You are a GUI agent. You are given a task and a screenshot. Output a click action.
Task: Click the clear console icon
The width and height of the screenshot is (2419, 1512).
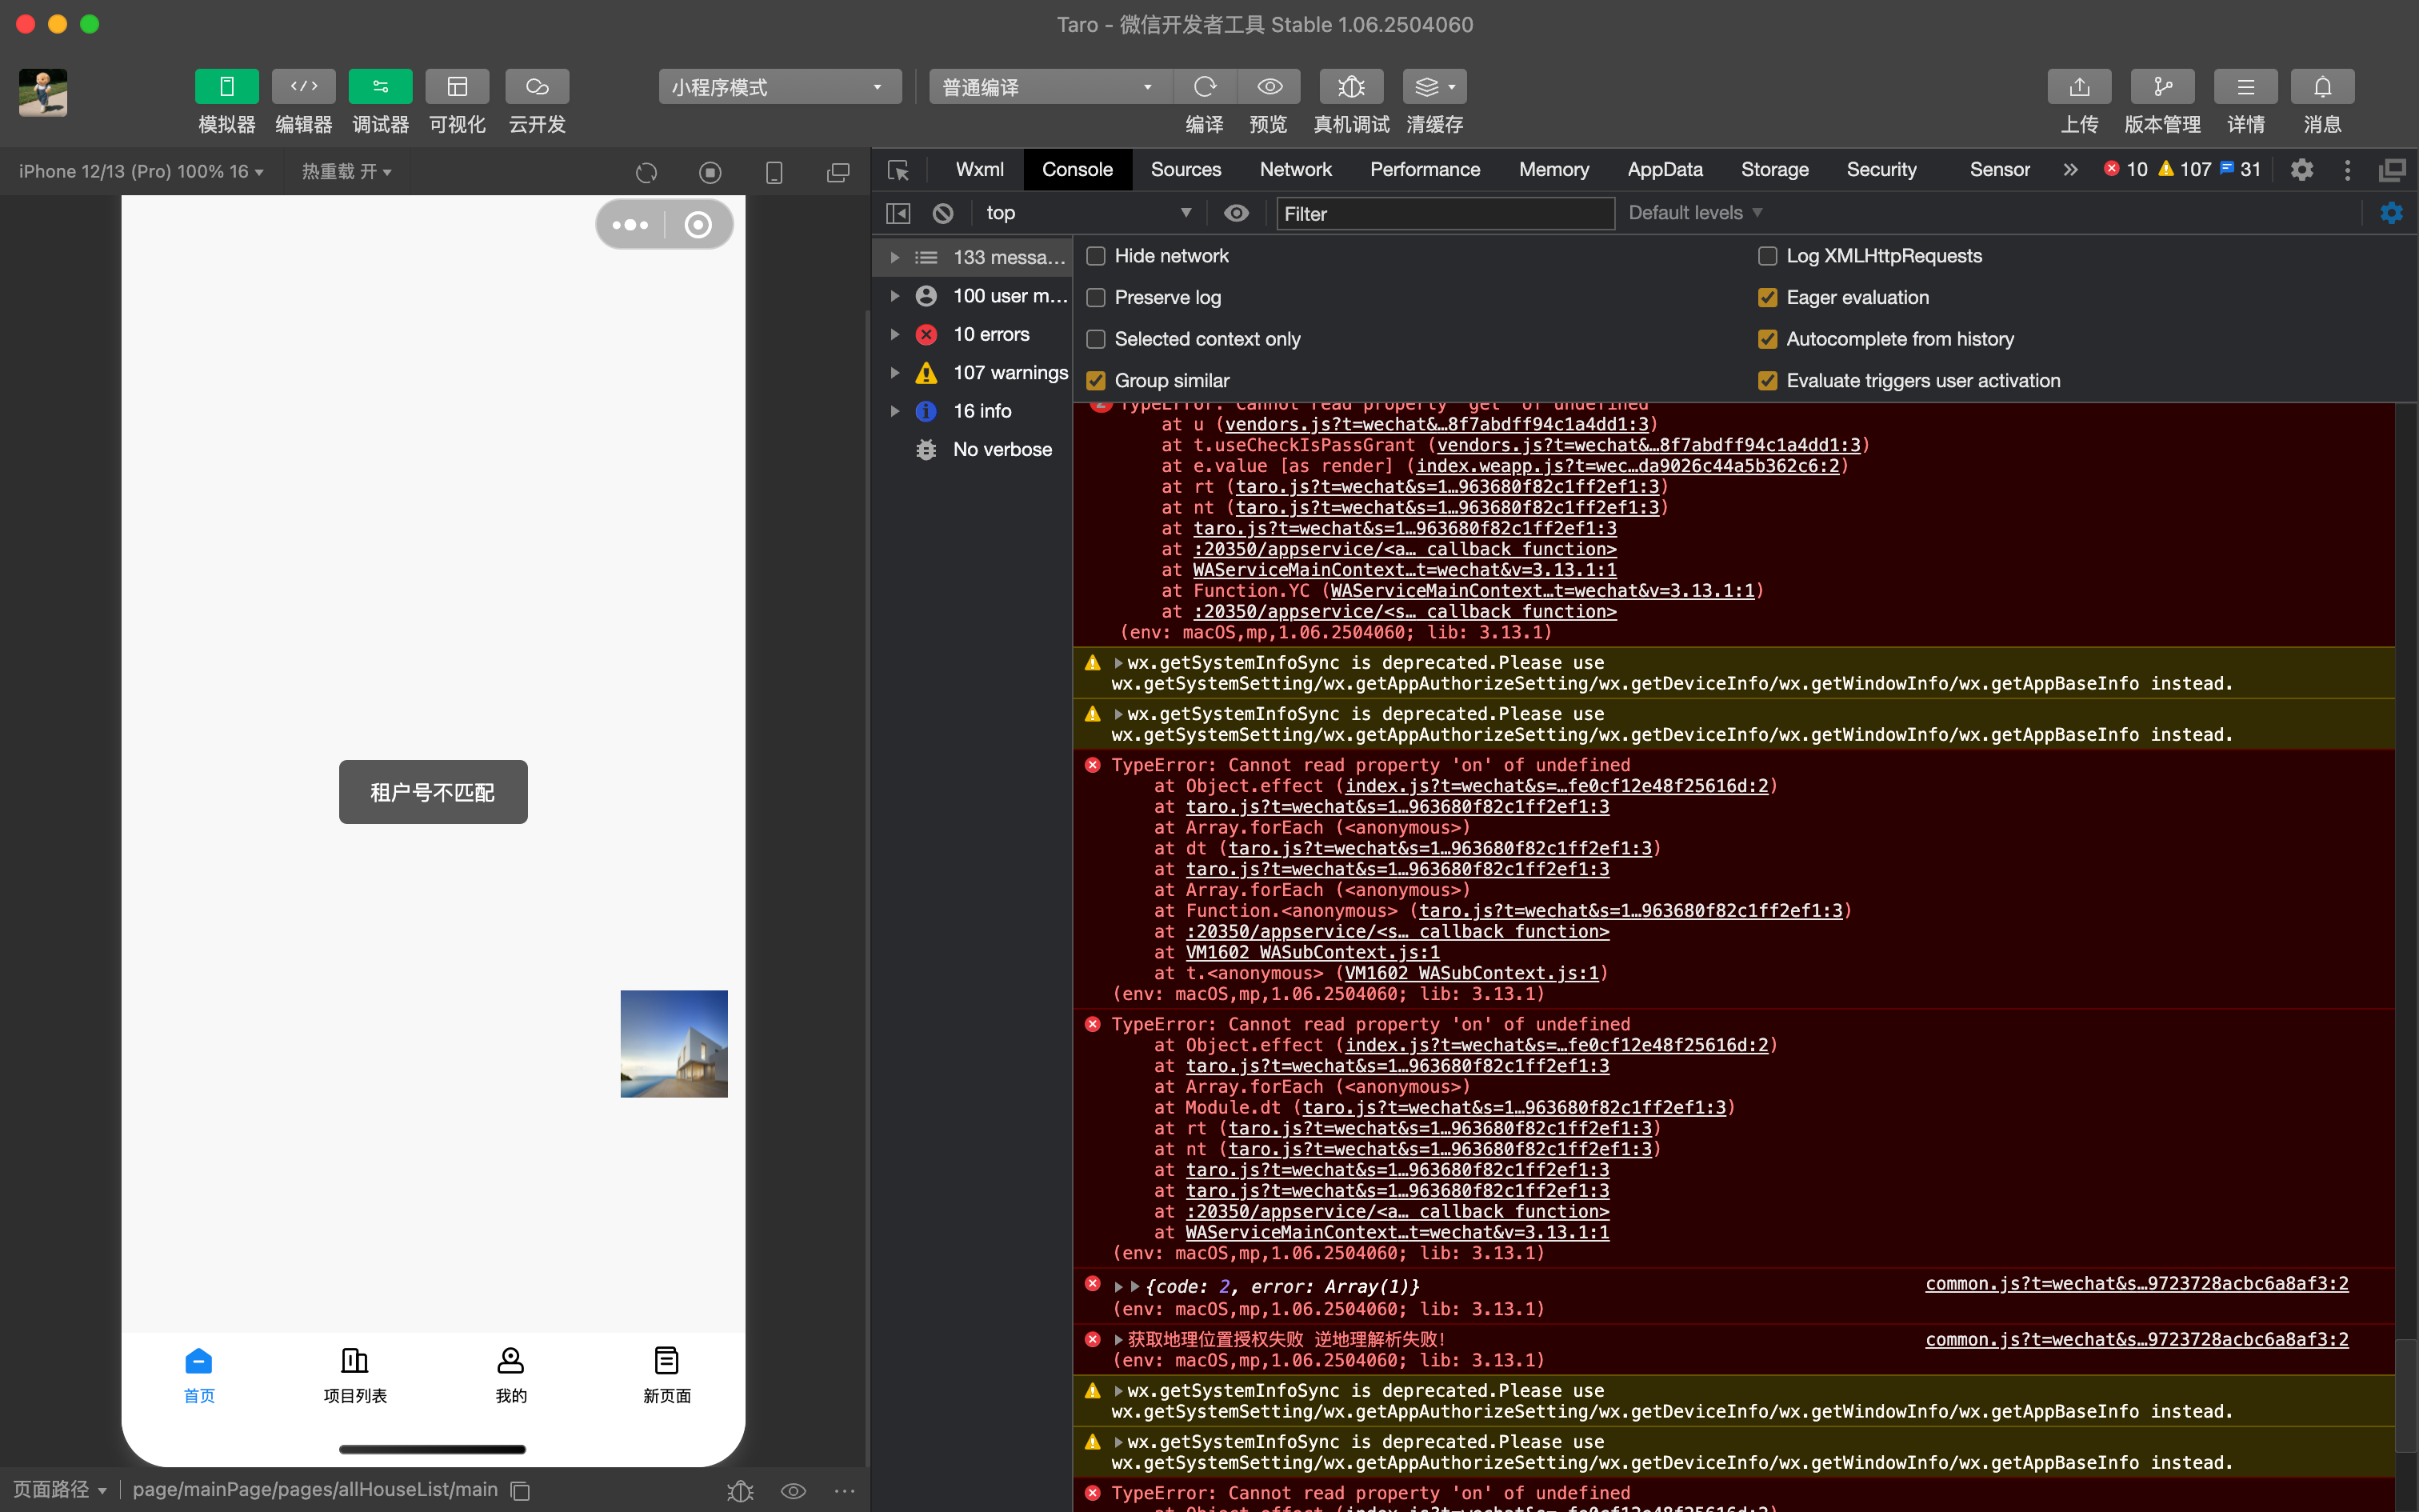(942, 213)
